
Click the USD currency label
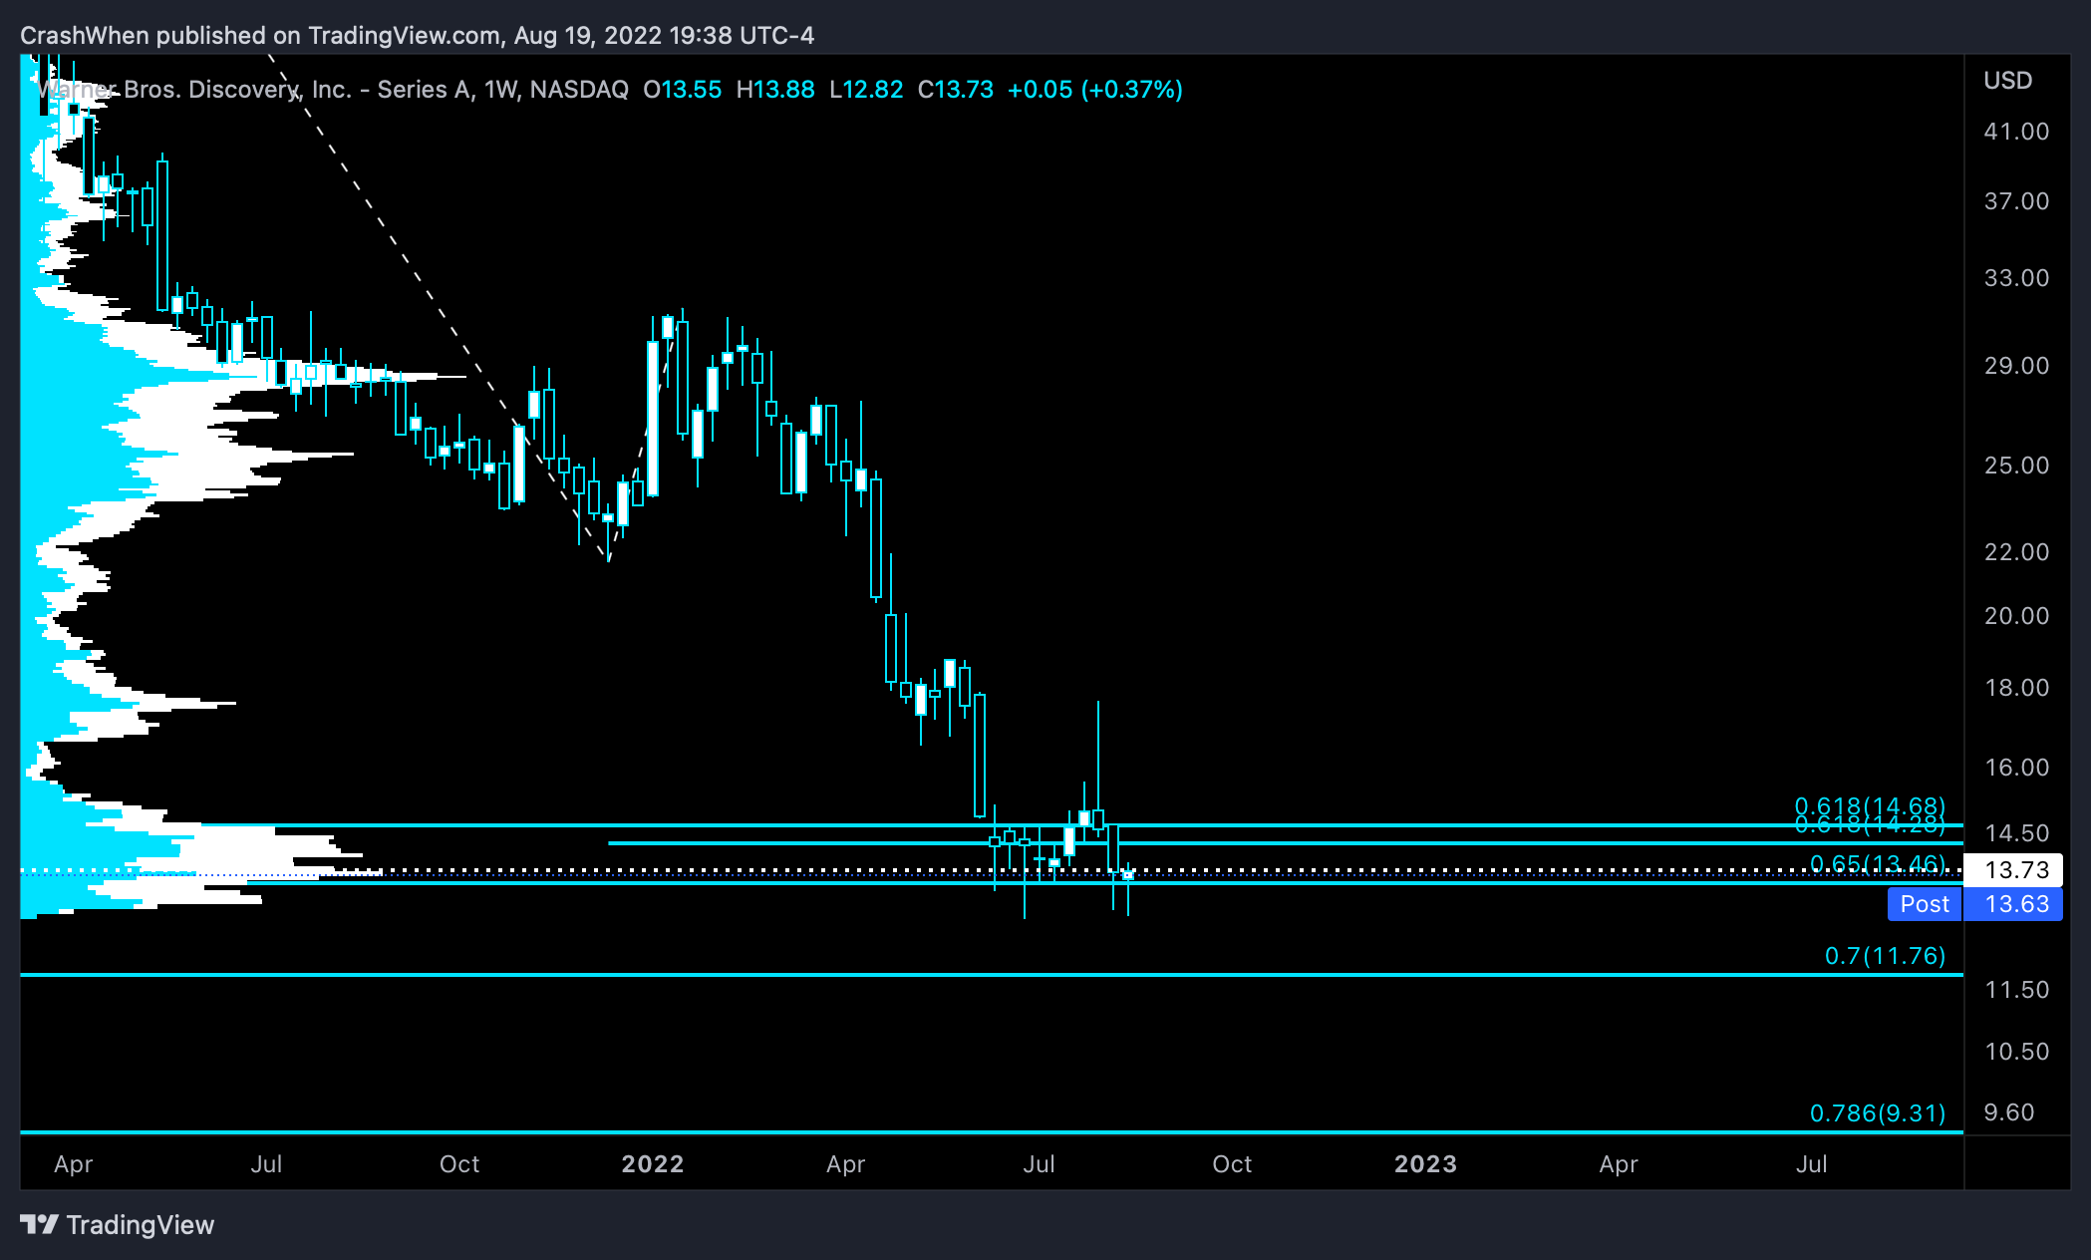click(x=2007, y=81)
